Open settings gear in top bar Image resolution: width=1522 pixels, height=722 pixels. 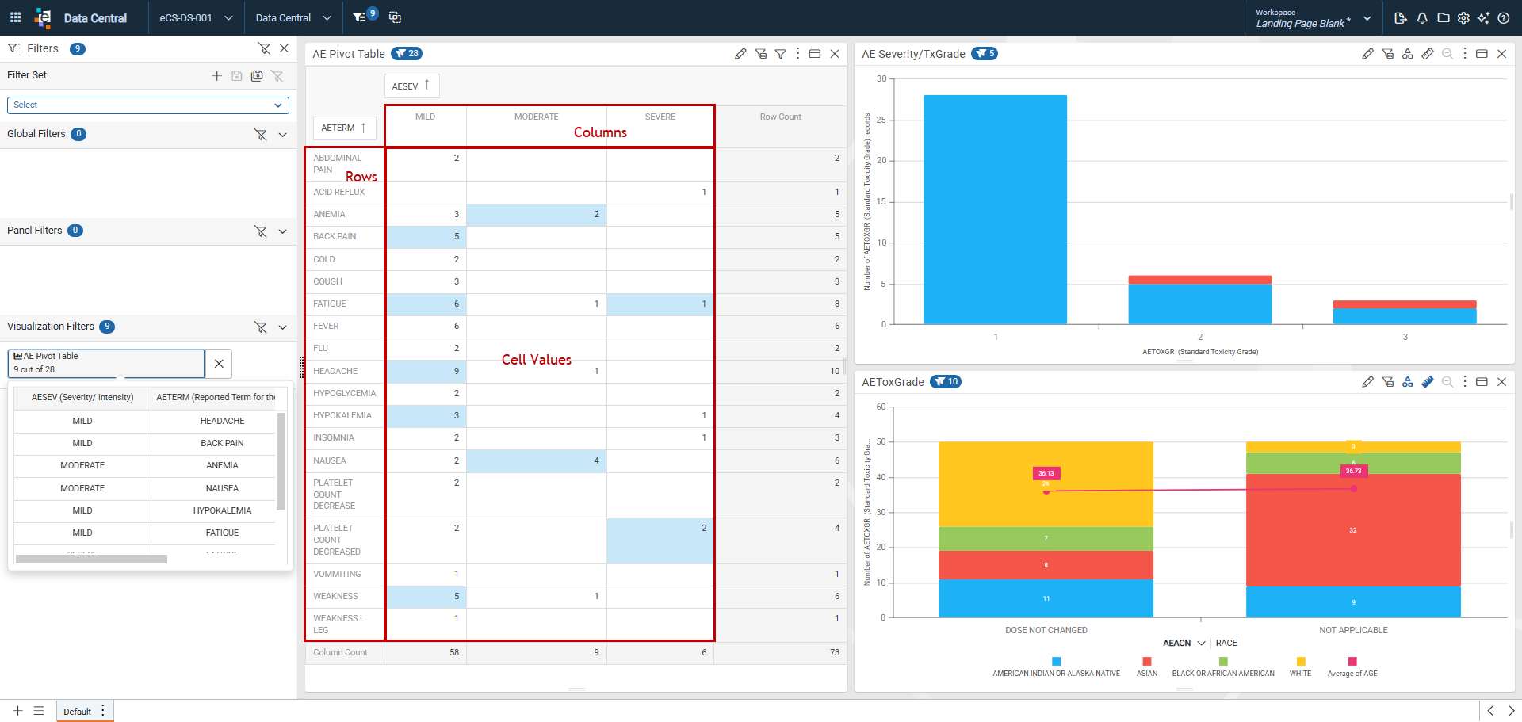click(1463, 17)
